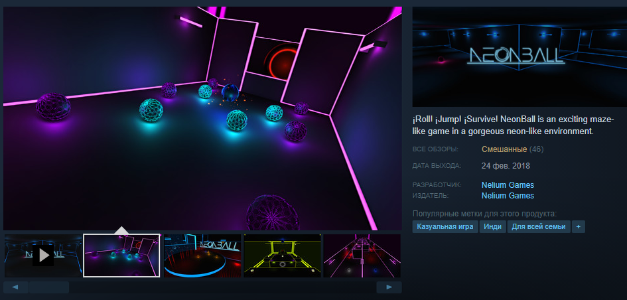Open the yellow neon track thumbnail

[282, 256]
